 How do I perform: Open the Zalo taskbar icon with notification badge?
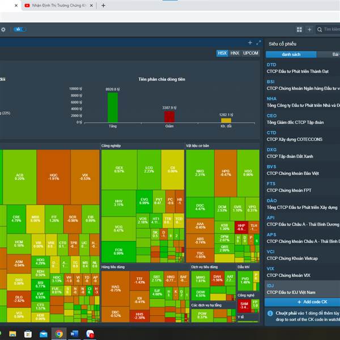(x=90, y=334)
